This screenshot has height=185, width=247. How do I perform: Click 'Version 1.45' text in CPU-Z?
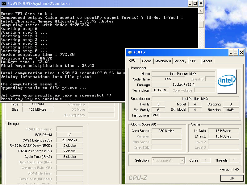(x=229, y=169)
